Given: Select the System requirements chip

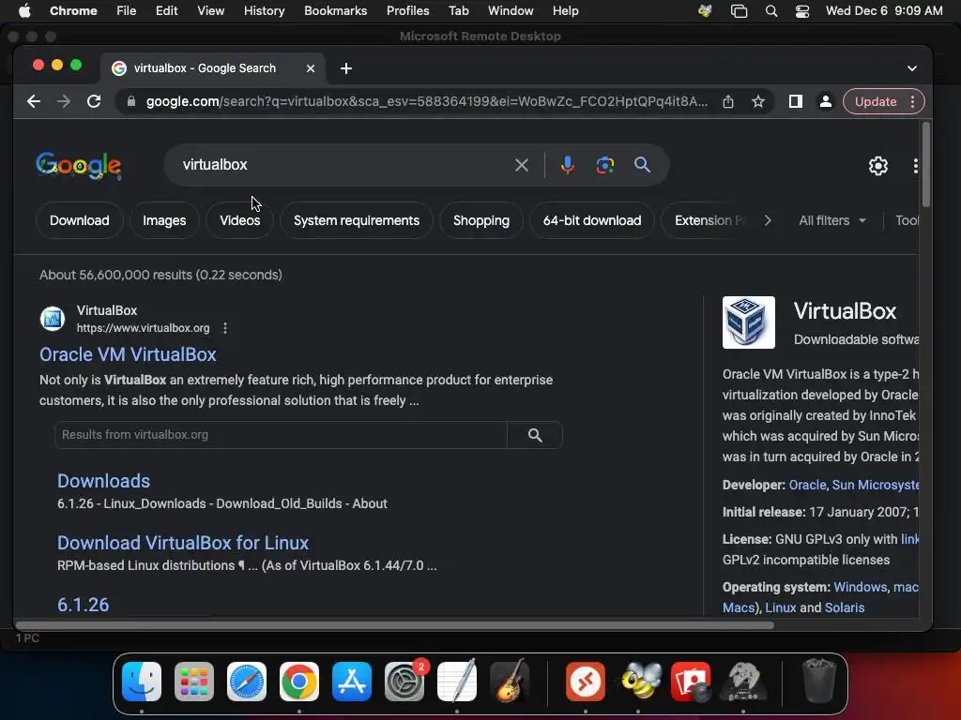Looking at the screenshot, I should pos(357,220).
